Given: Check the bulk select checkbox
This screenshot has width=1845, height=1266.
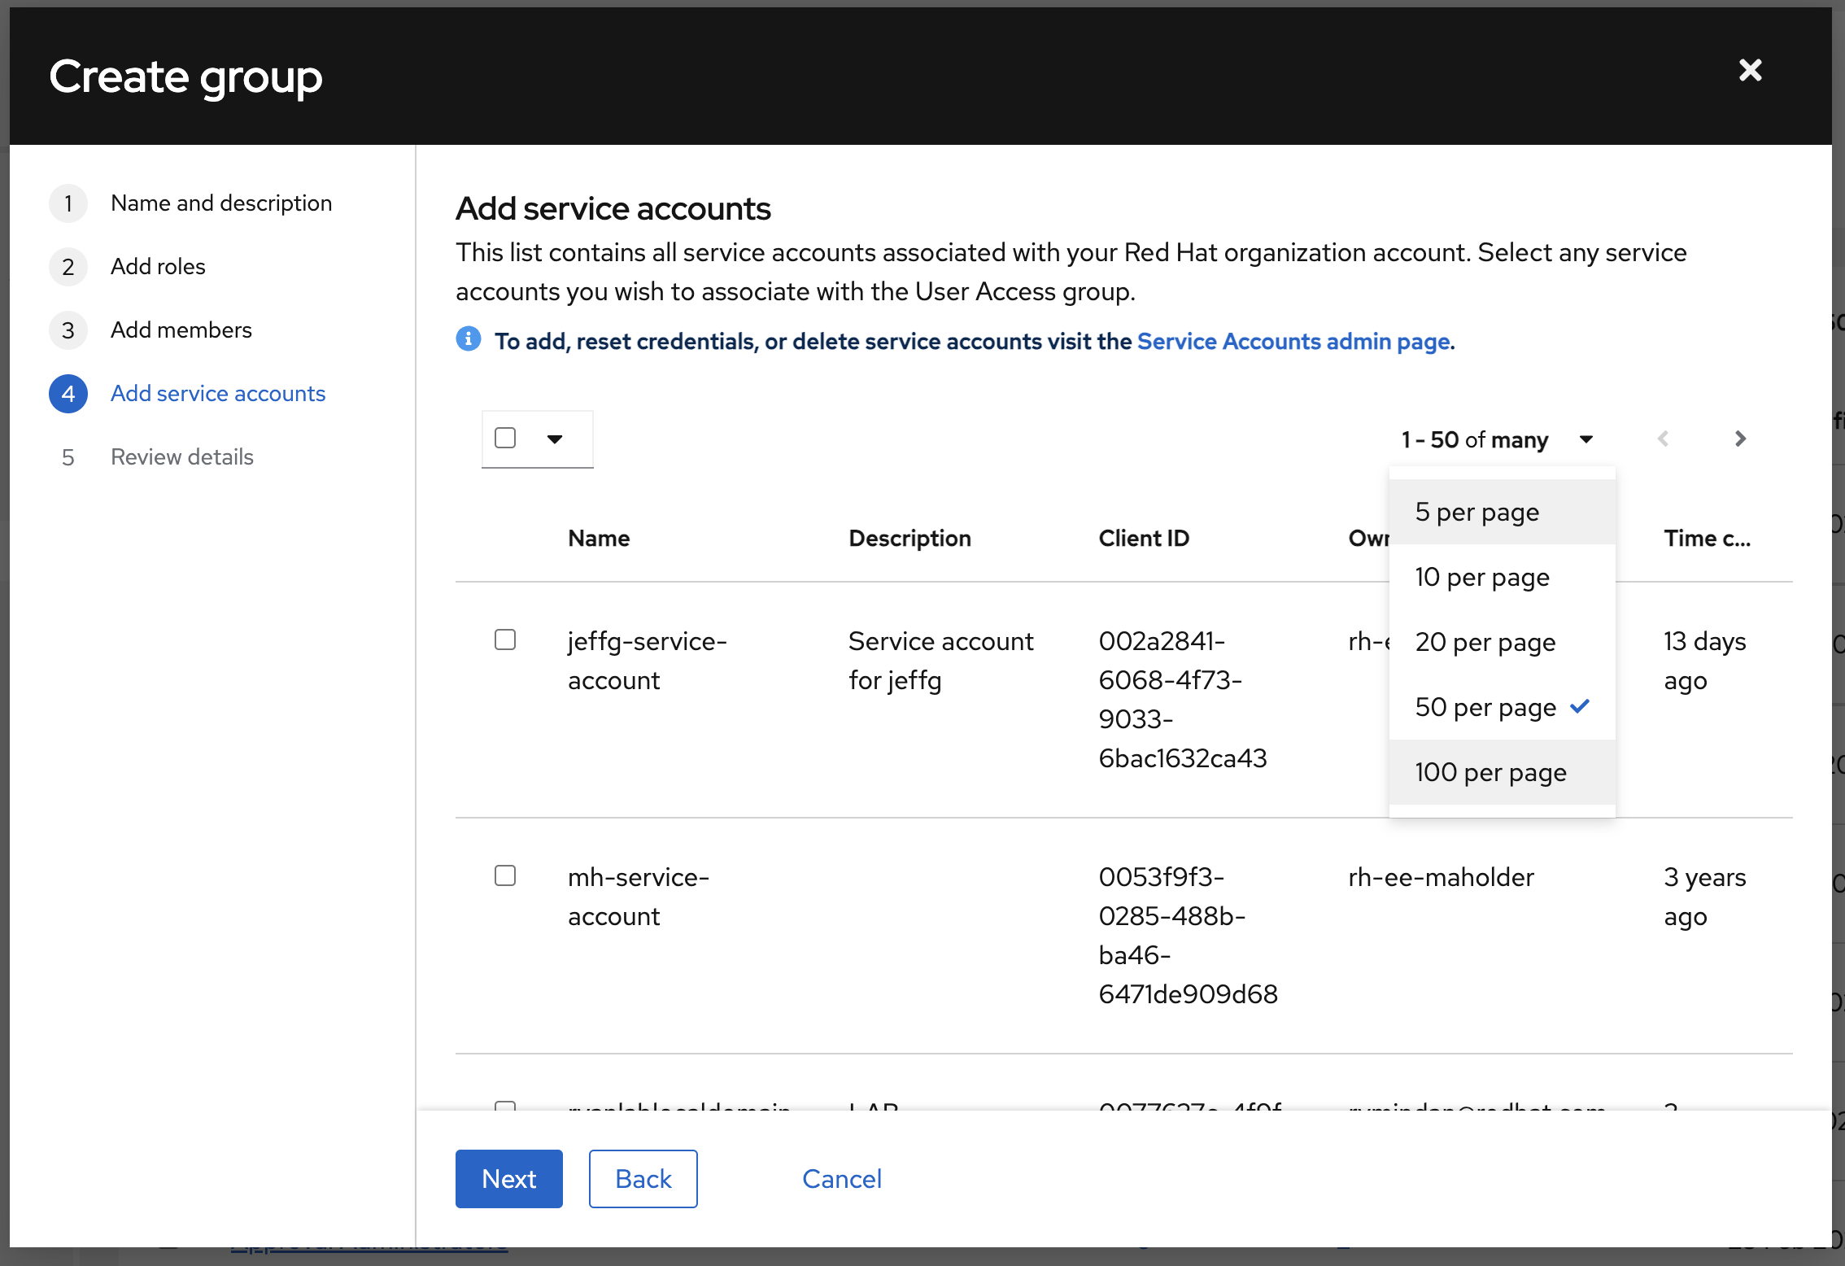Looking at the screenshot, I should click(x=505, y=439).
